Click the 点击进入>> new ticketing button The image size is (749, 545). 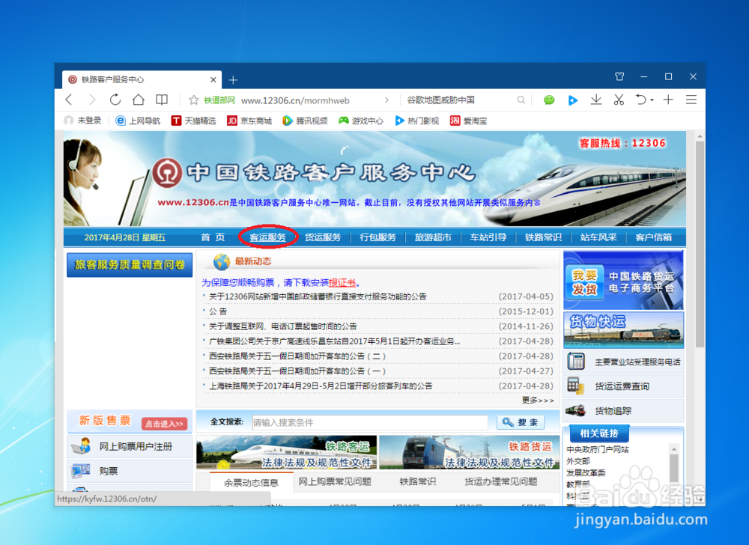[164, 424]
